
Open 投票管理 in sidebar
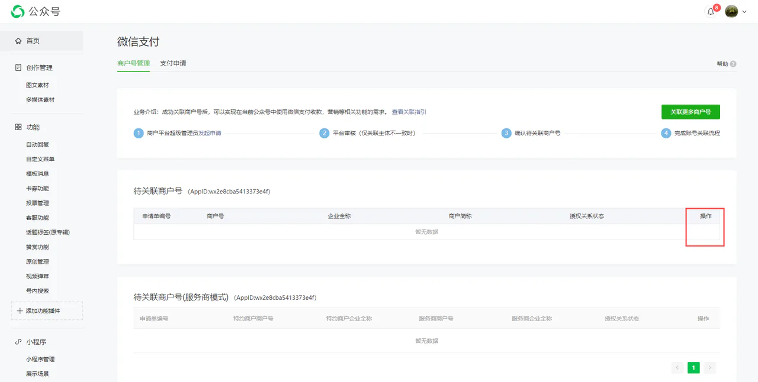(x=37, y=203)
